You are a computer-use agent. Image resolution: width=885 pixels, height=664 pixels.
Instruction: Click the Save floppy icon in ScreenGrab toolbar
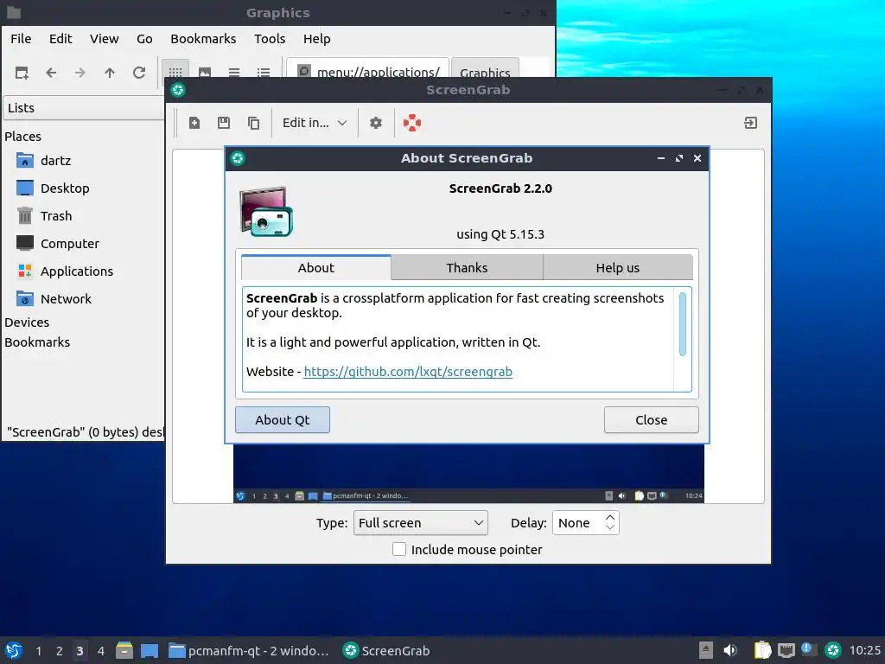(x=224, y=123)
